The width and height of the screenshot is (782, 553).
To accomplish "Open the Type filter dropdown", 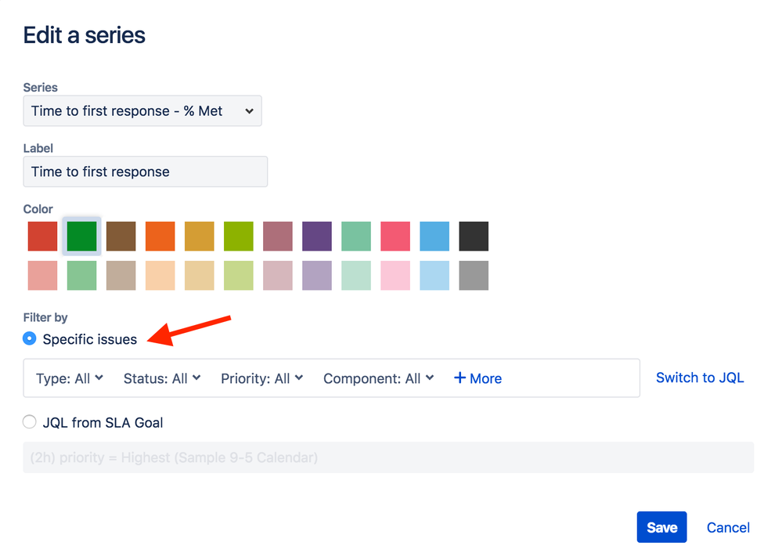I will [x=69, y=378].
